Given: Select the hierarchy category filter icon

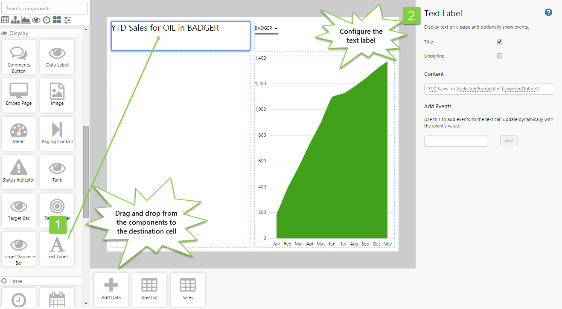Looking at the screenshot, I should click(15, 20).
